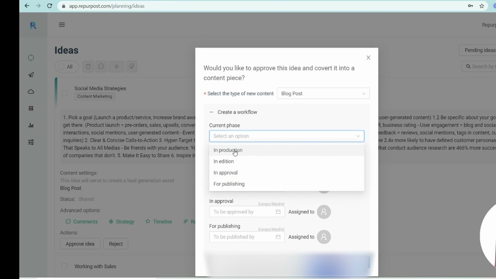This screenshot has width=496, height=279.
Task: Open the target circle sidebar icon
Action: coord(31,58)
